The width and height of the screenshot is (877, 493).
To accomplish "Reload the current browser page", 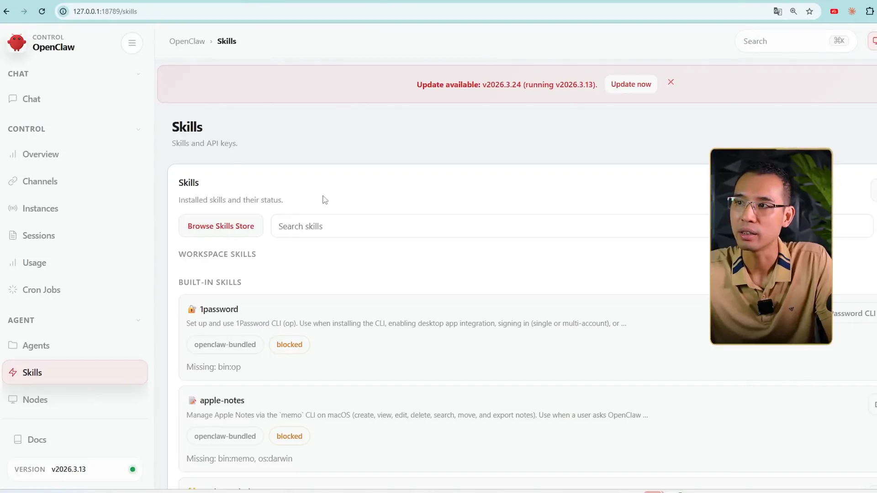I will pyautogui.click(x=42, y=11).
